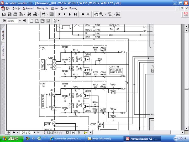
Task: Go to next view with forward arrow
Action: (88, 14)
